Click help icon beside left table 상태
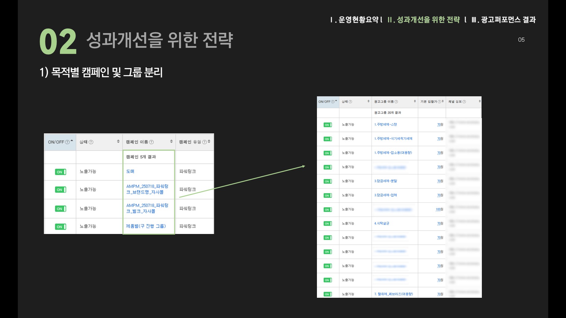This screenshot has width=566, height=318. pos(91,142)
